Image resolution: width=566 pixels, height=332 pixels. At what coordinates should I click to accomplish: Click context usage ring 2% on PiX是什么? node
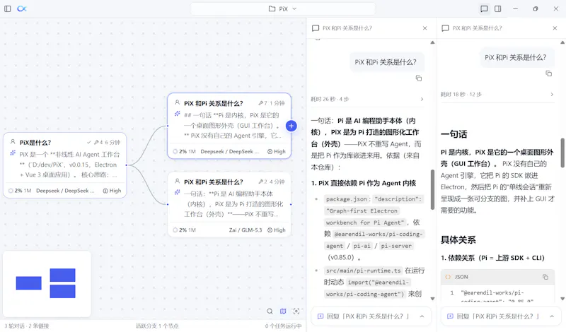click(x=11, y=191)
